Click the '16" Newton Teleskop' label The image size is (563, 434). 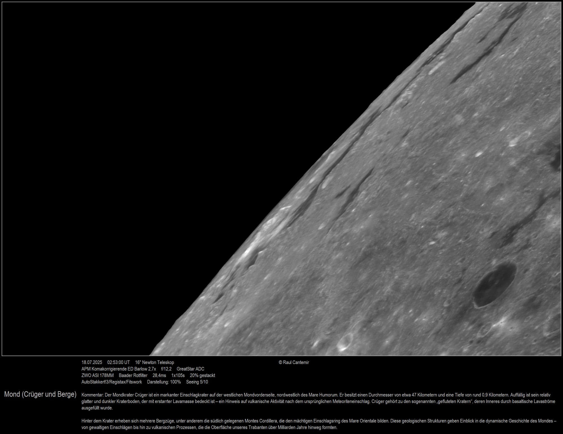click(x=155, y=363)
